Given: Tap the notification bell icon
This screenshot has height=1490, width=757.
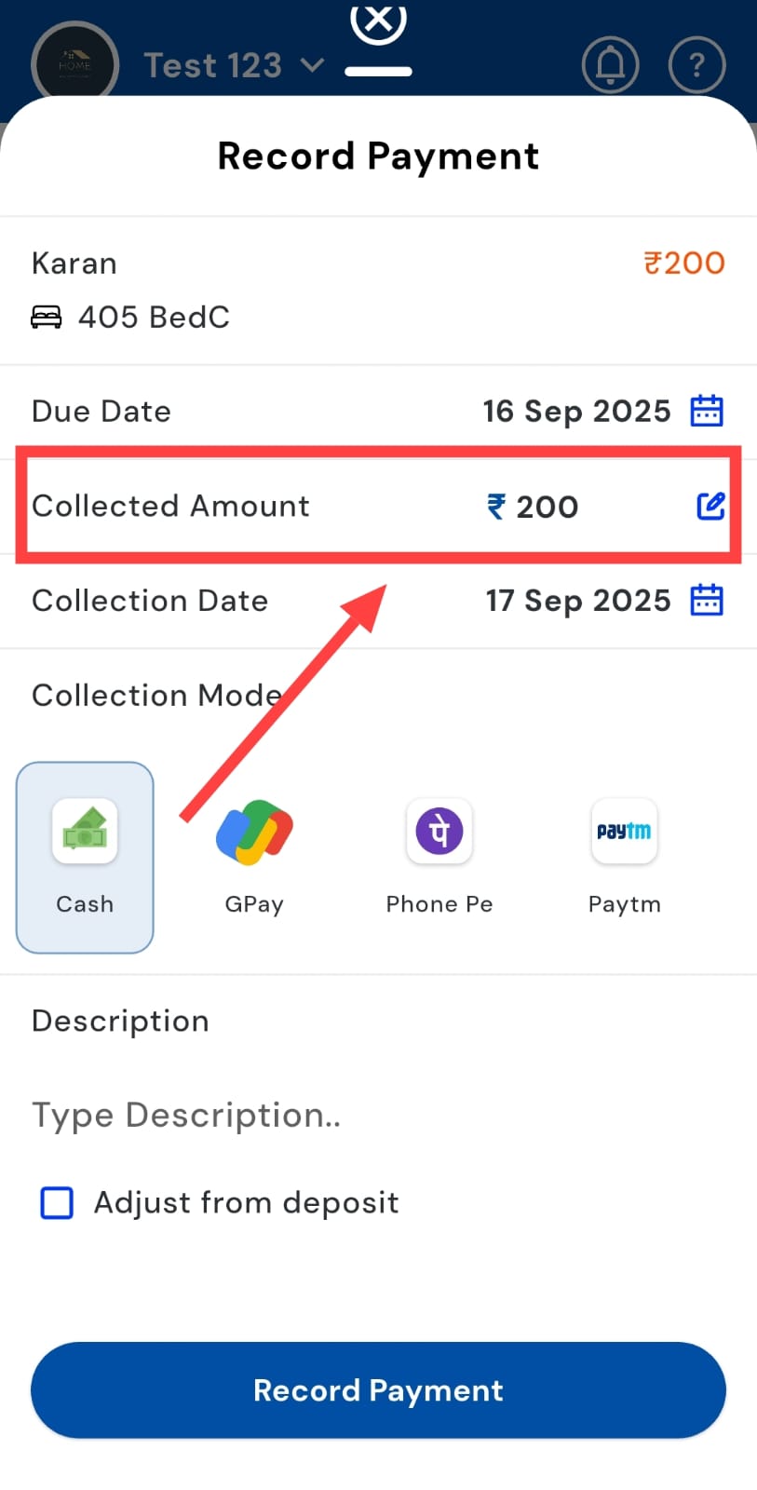Looking at the screenshot, I should click(610, 65).
